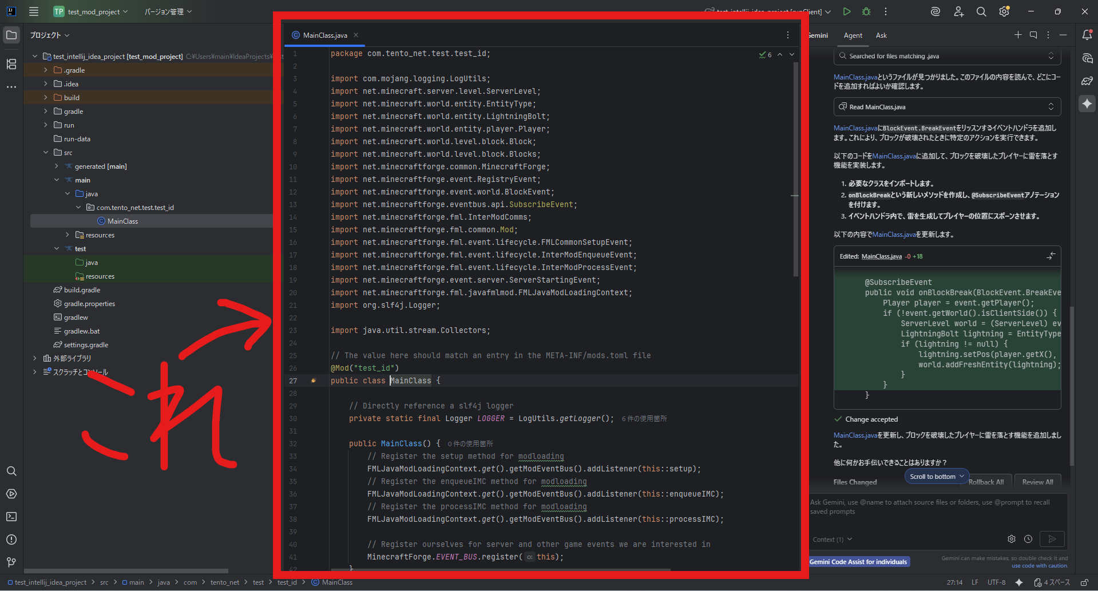
Task: Click the Gemini sparkle icon in right sidebar
Action: pyautogui.click(x=1087, y=104)
